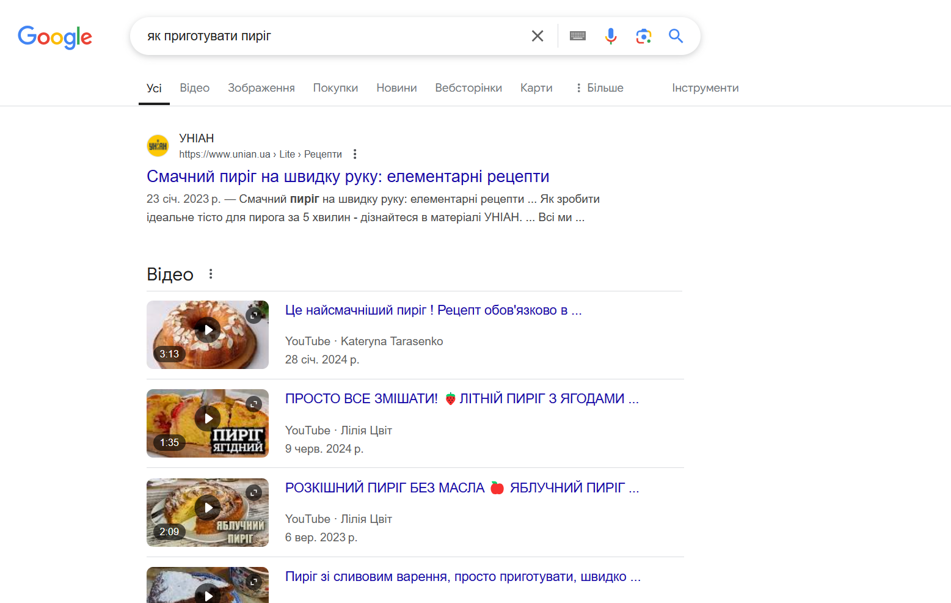Click the Google logo
The image size is (951, 603).
pyautogui.click(x=55, y=37)
